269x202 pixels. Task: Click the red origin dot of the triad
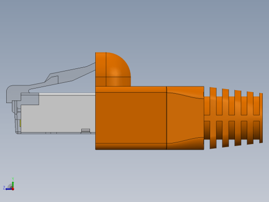[13, 189]
